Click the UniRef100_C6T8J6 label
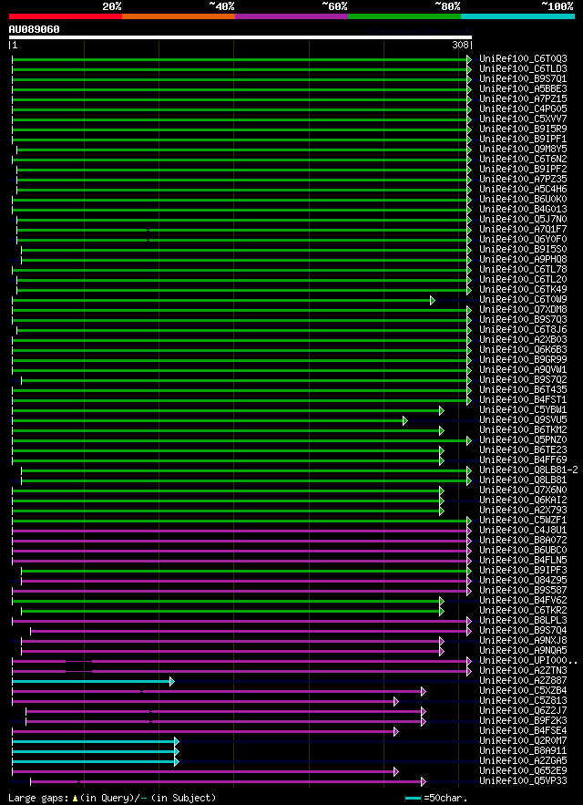583x805 pixels. (x=524, y=330)
